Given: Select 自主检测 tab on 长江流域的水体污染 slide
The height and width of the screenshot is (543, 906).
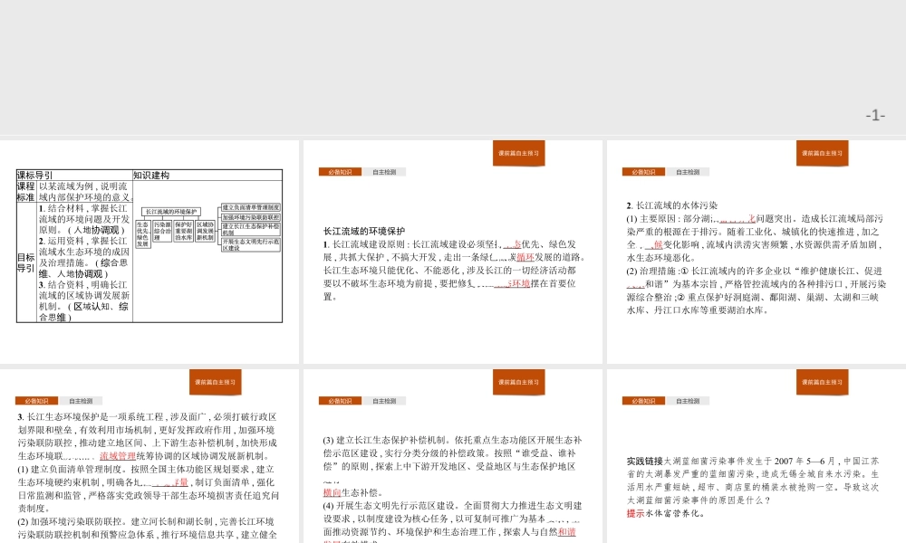Looking at the screenshot, I should point(688,172).
